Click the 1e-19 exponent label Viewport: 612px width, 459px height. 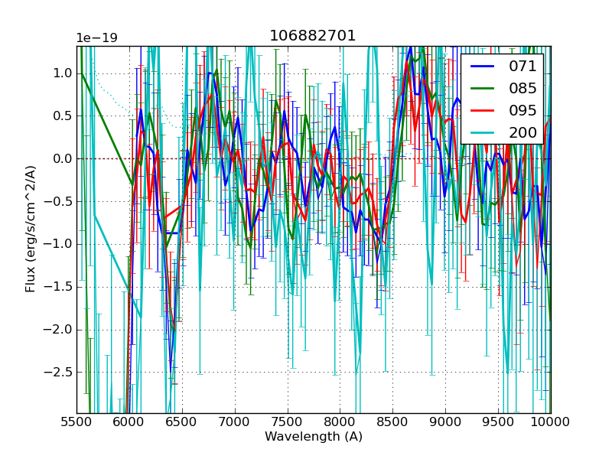pyautogui.click(x=96, y=38)
